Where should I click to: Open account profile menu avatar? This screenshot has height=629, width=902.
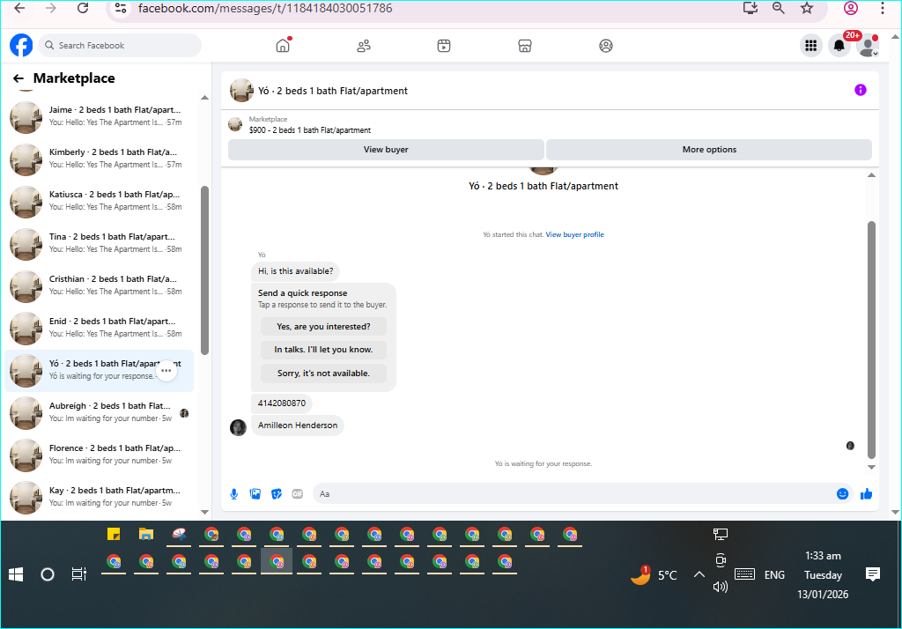point(867,46)
